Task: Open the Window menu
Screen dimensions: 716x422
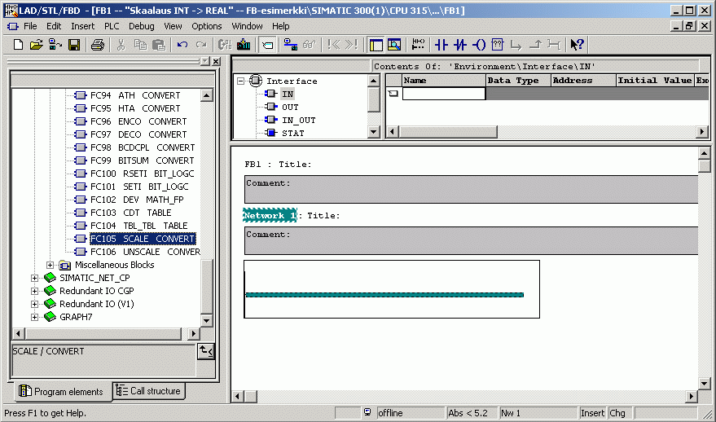Action: tap(247, 26)
